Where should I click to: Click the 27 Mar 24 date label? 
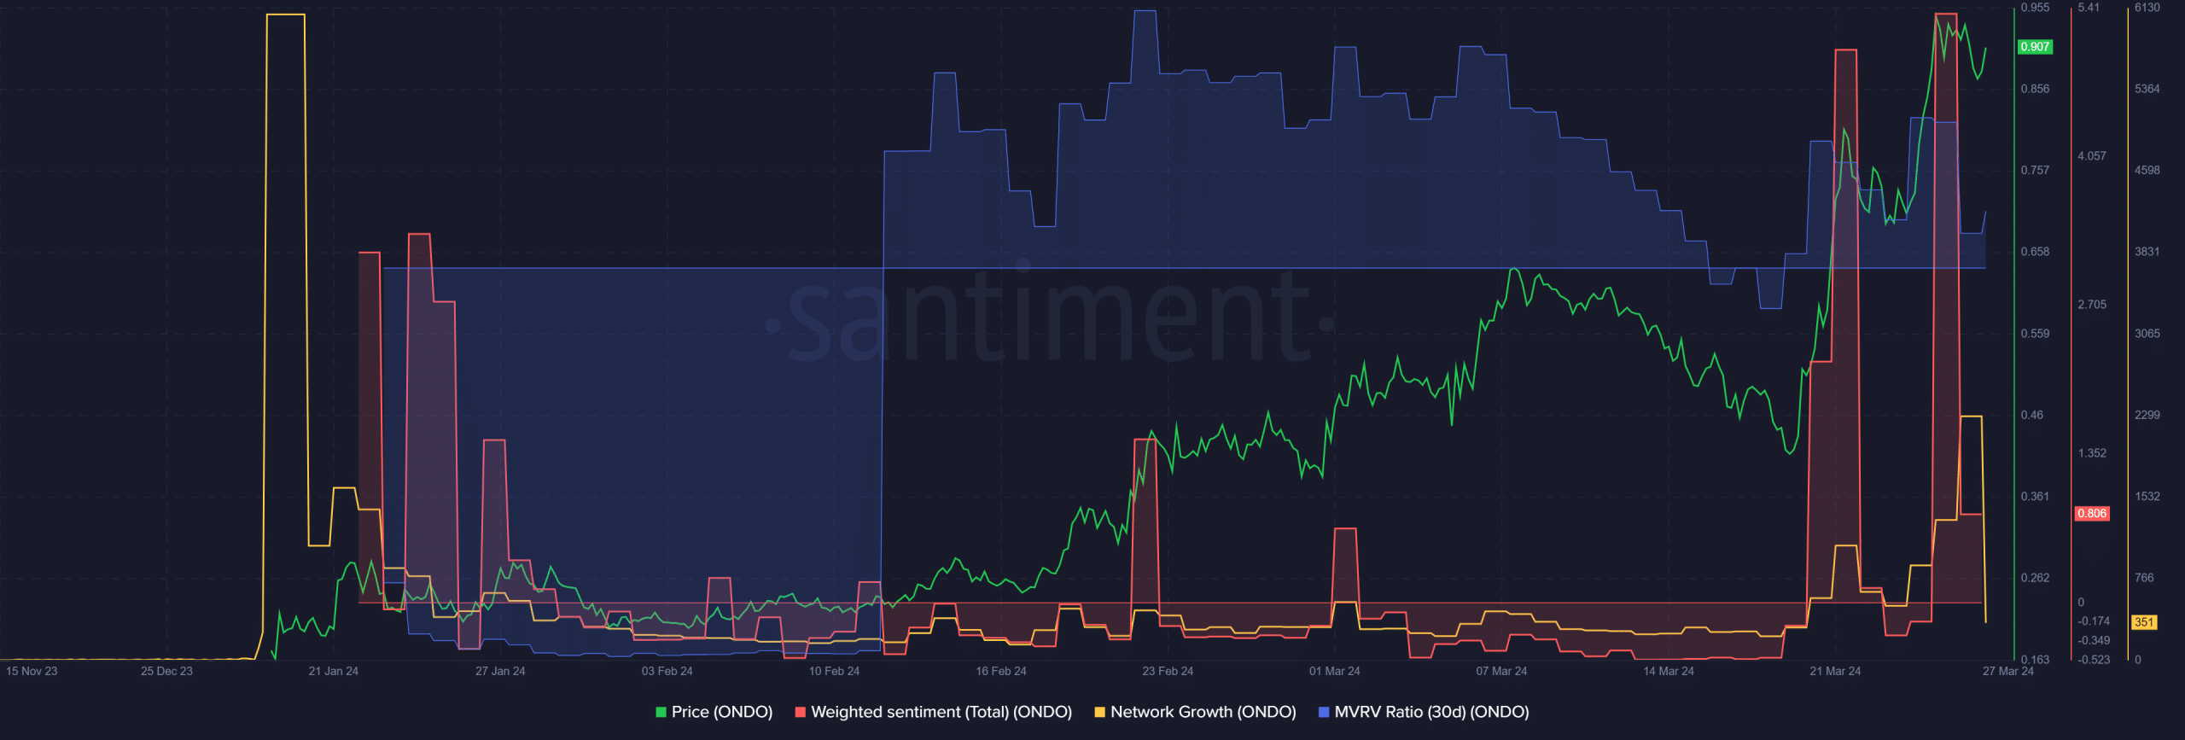tap(2007, 671)
